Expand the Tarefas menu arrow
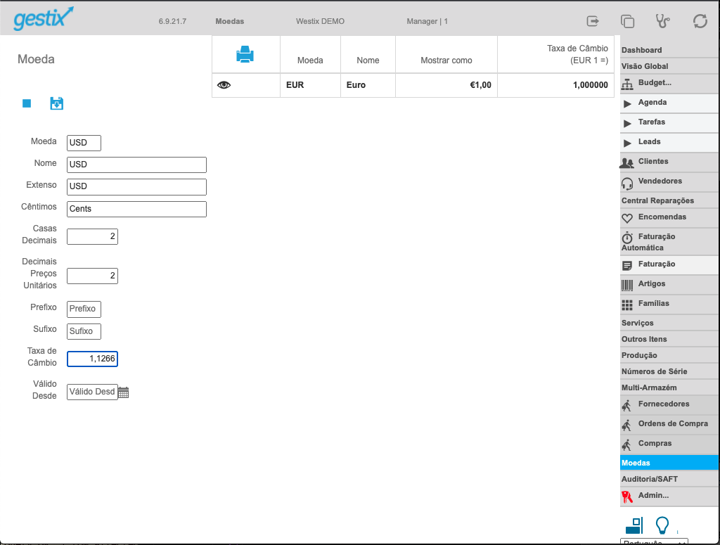This screenshot has height=545, width=720. [627, 124]
